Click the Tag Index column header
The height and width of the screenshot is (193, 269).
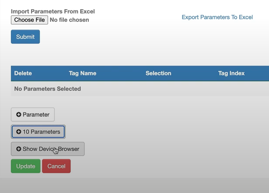tap(231, 73)
